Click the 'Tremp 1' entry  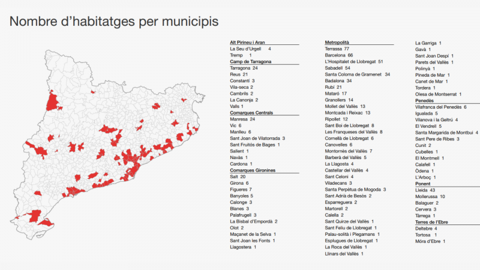tap(241, 55)
